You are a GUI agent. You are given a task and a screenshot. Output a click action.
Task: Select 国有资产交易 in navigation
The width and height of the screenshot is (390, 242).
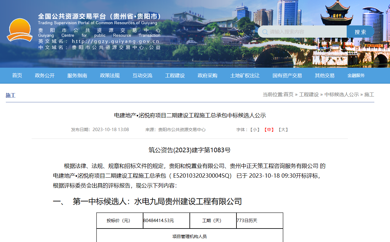287,76
